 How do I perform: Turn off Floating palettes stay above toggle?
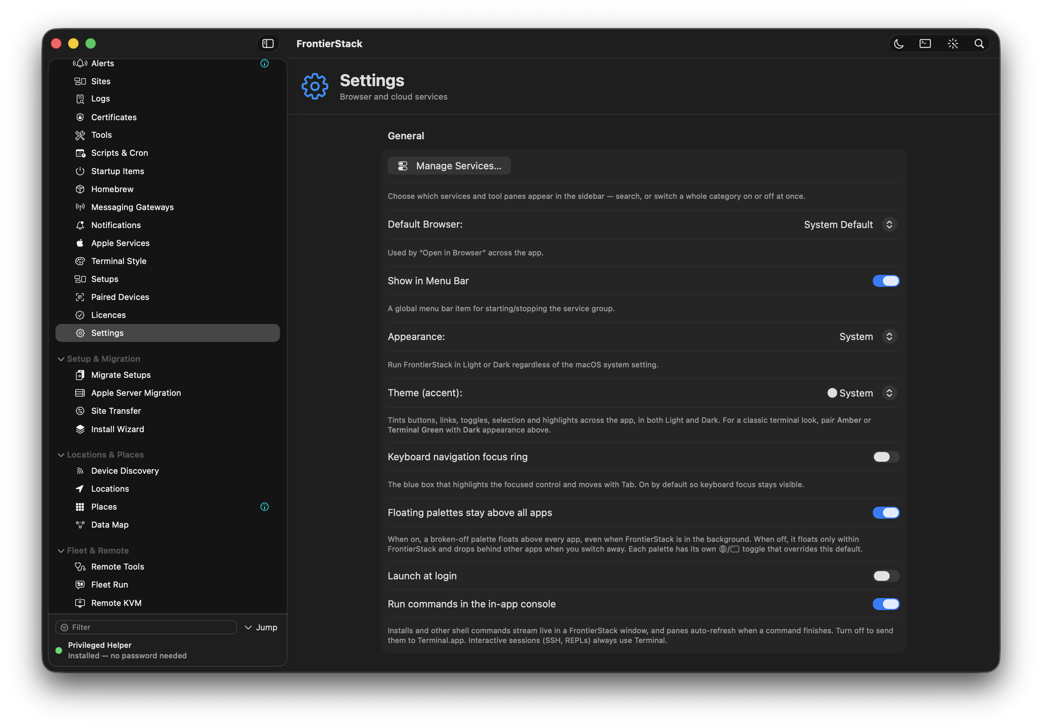[x=886, y=513]
